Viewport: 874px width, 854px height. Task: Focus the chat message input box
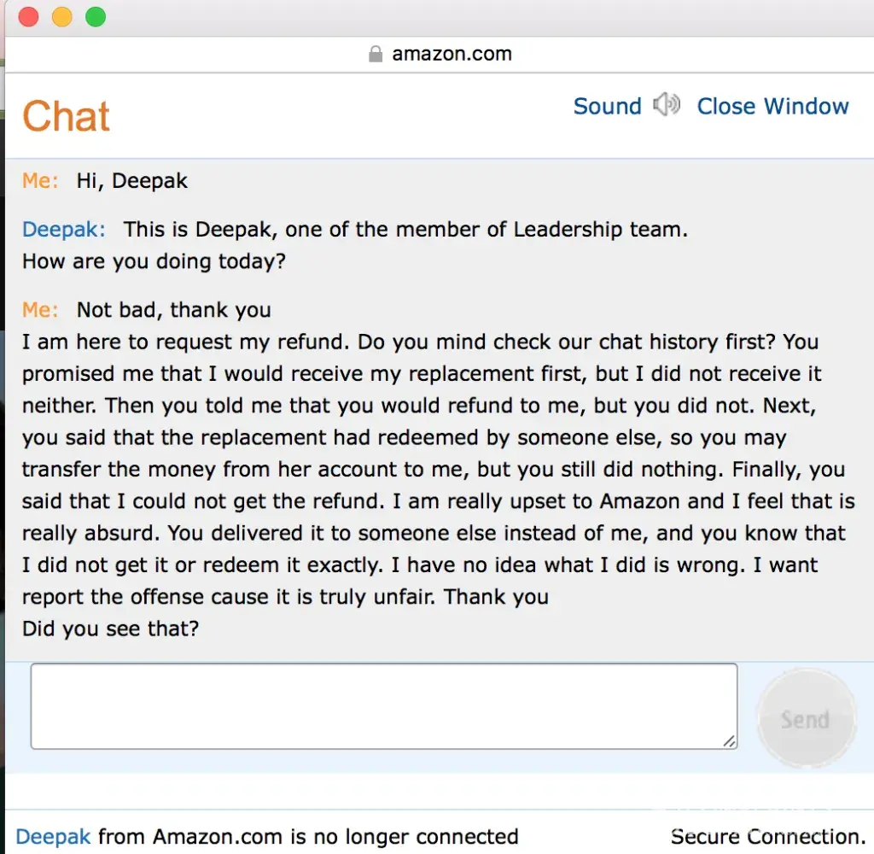pos(383,706)
